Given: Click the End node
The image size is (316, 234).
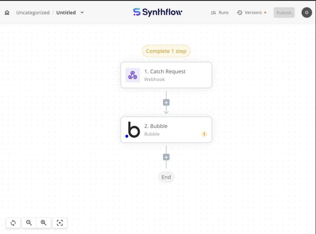Looking at the screenshot, I should pos(166,177).
